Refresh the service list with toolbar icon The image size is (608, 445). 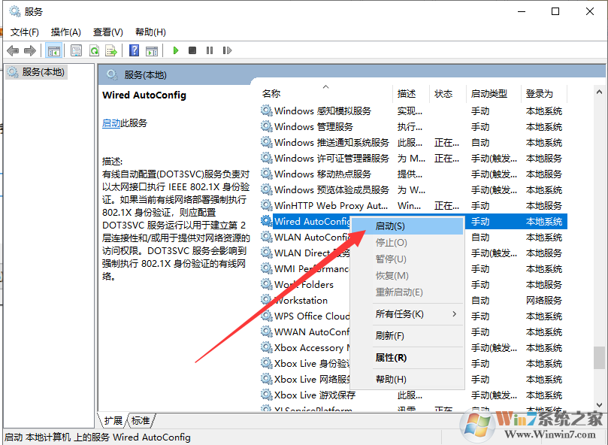coord(94,50)
